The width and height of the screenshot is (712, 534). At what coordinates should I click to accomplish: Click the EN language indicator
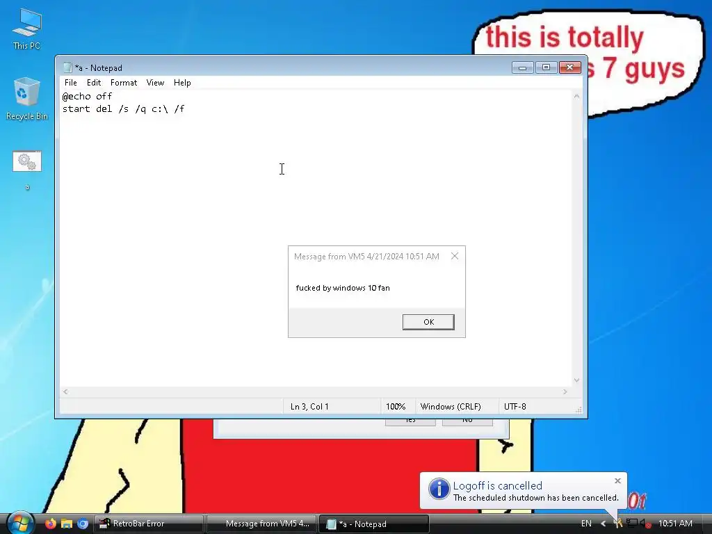tap(586, 524)
